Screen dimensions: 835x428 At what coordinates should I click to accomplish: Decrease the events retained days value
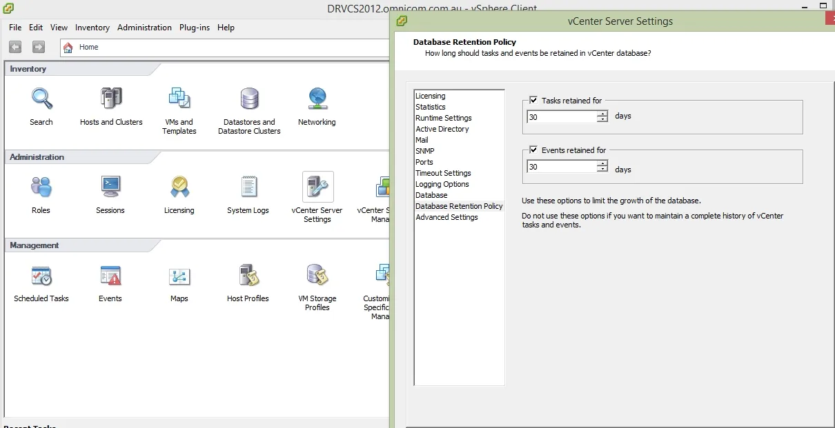[602, 170]
